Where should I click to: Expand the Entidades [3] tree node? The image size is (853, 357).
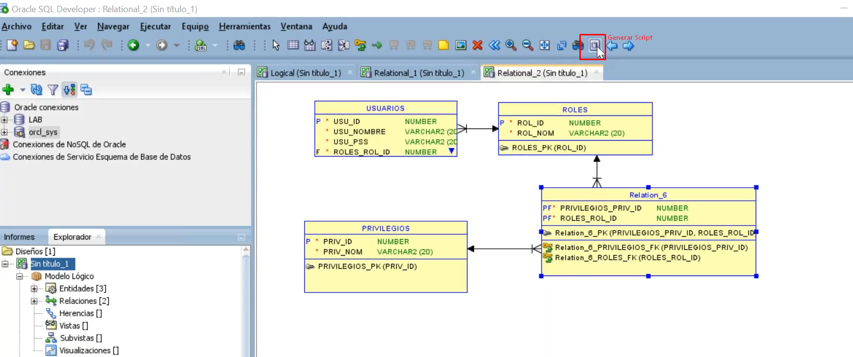click(x=34, y=289)
